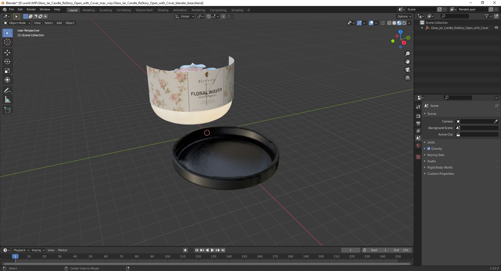Expand the Audio panel
Viewport: 501px width, 271px height.
(x=431, y=161)
